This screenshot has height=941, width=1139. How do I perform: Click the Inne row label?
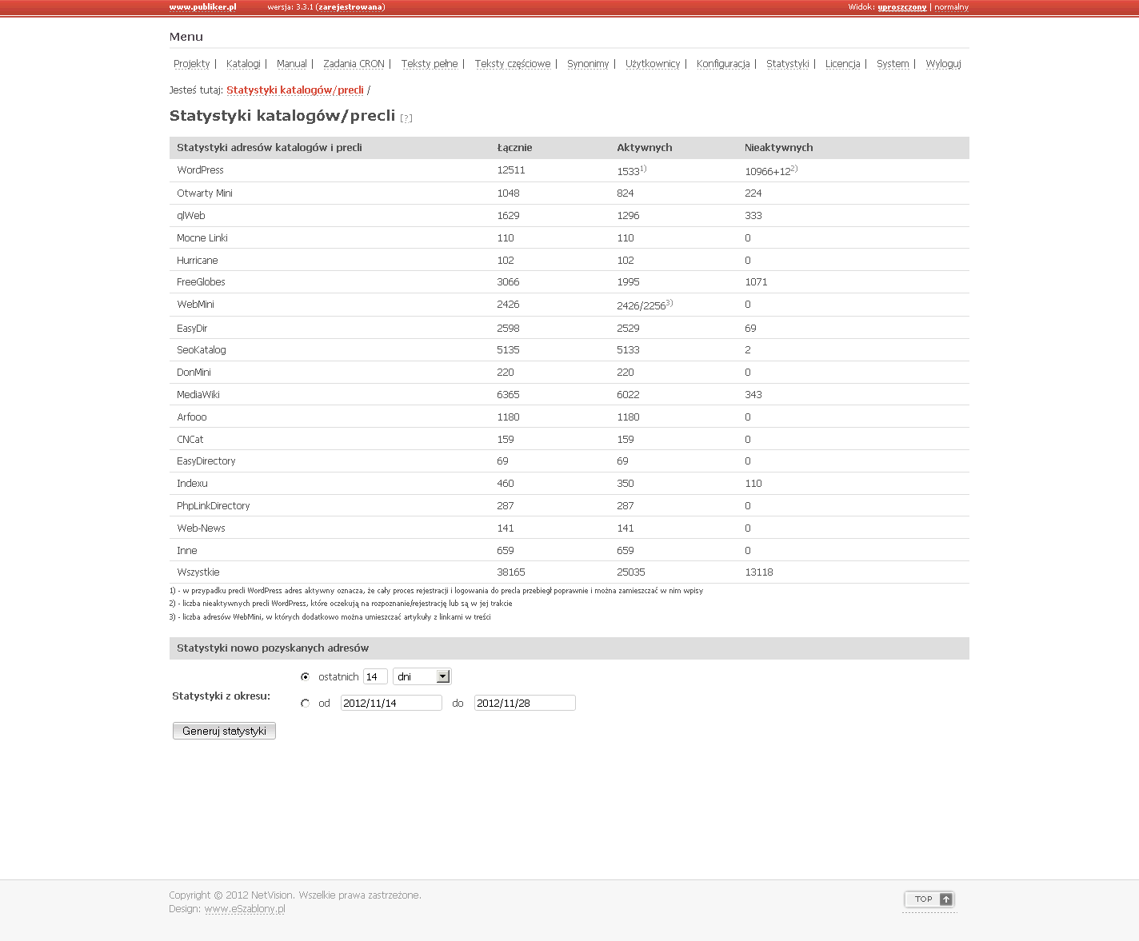coord(187,551)
